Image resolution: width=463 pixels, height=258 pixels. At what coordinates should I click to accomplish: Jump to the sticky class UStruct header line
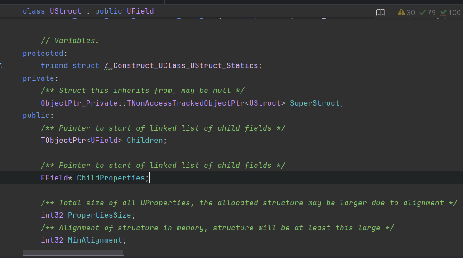point(88,11)
